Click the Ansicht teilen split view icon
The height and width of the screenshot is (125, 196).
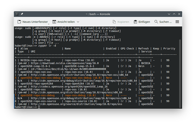(54, 22)
